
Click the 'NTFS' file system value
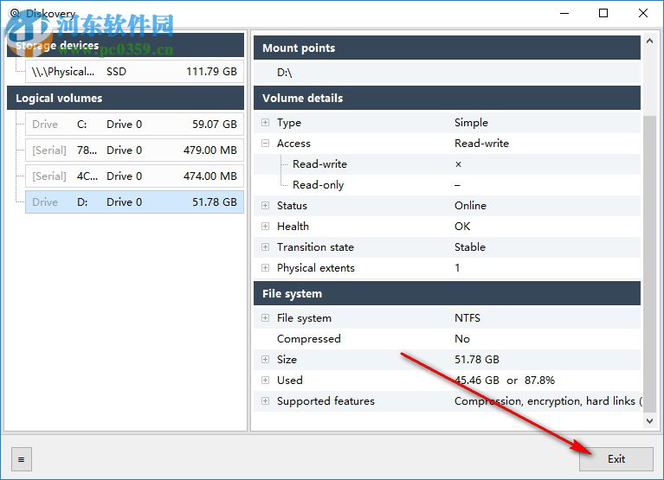pyautogui.click(x=467, y=318)
